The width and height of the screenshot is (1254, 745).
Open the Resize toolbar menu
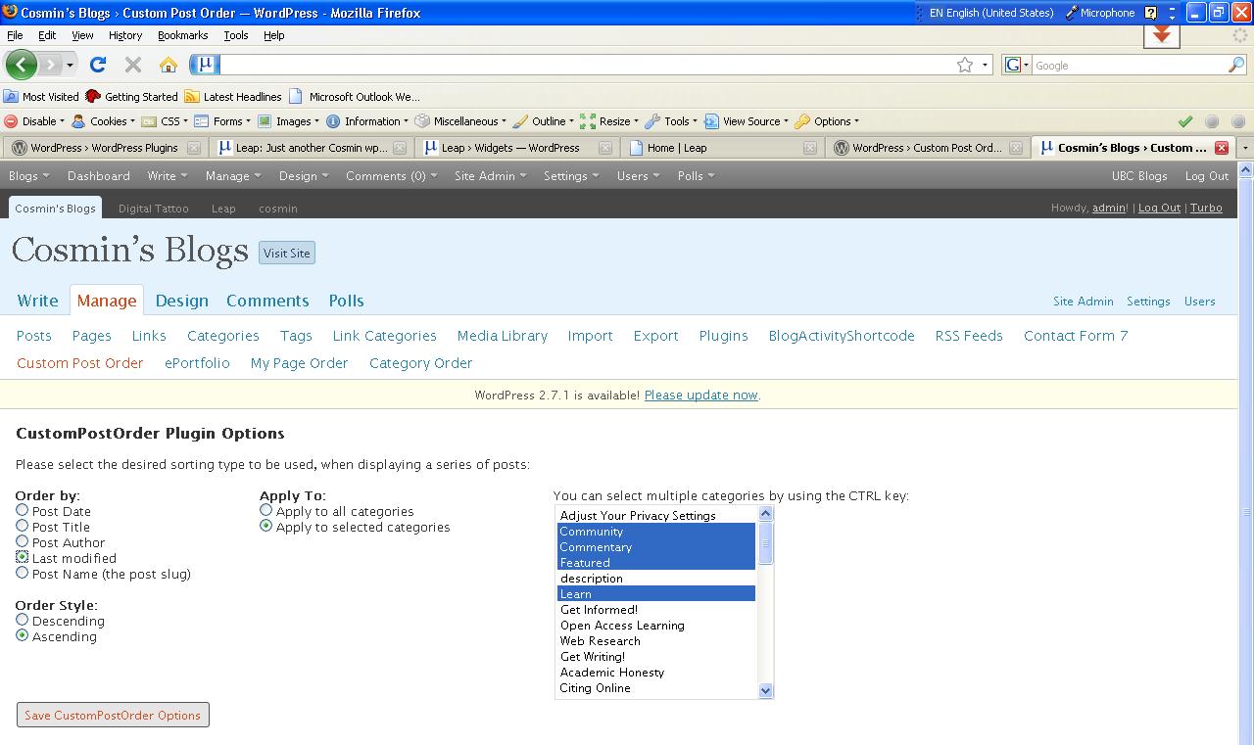tap(609, 121)
